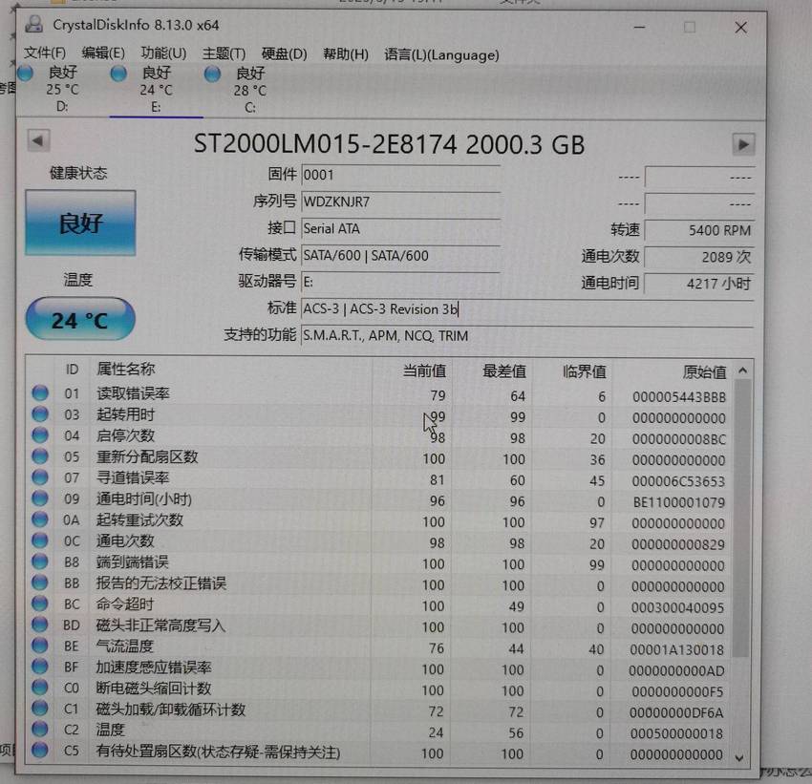The height and width of the screenshot is (784, 812).
Task: Open the 编辑(E) menu
Action: click(103, 53)
